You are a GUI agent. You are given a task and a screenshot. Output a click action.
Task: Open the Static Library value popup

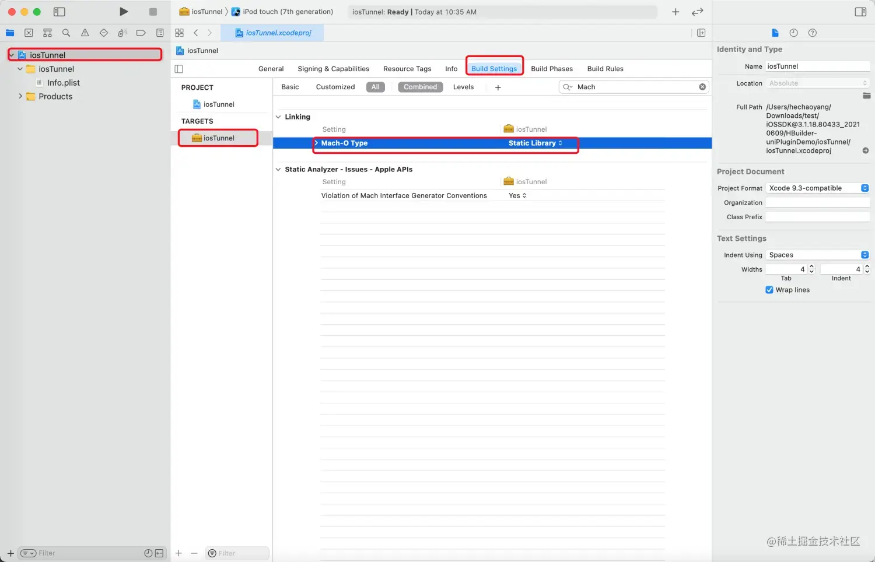click(535, 143)
